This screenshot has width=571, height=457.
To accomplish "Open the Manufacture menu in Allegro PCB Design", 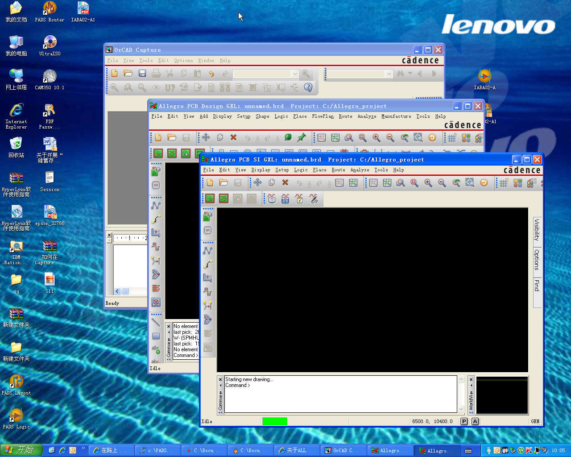I will click(x=396, y=116).
